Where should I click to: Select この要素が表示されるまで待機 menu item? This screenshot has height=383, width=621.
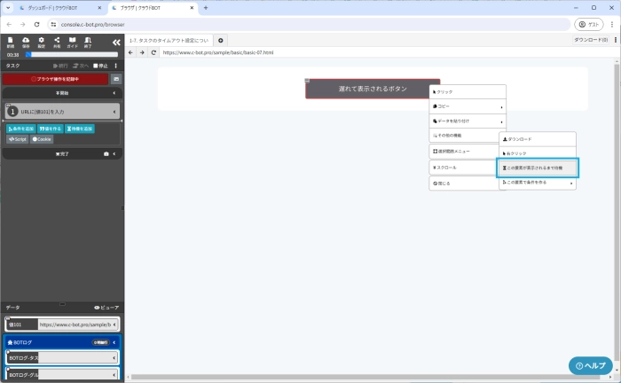(537, 168)
